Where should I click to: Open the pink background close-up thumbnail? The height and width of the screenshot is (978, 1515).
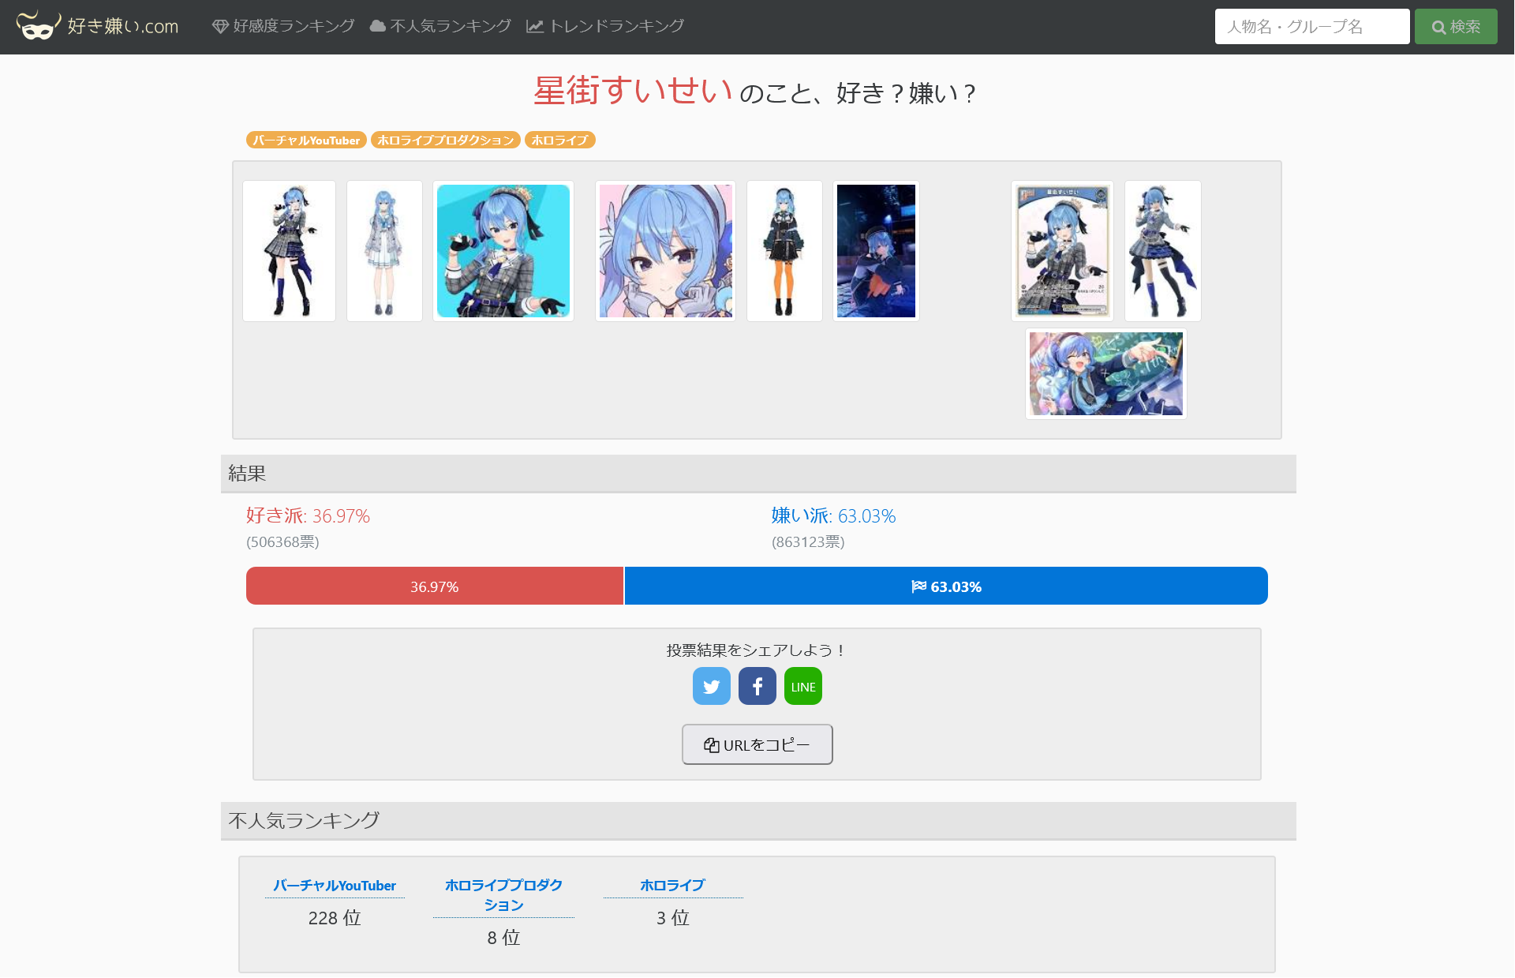[666, 251]
